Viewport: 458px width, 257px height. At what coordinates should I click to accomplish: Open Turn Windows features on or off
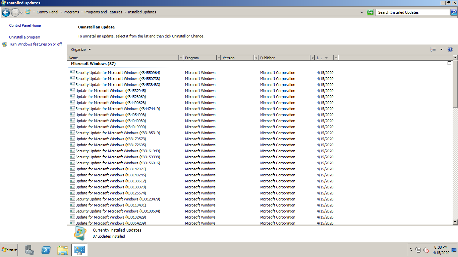36,44
